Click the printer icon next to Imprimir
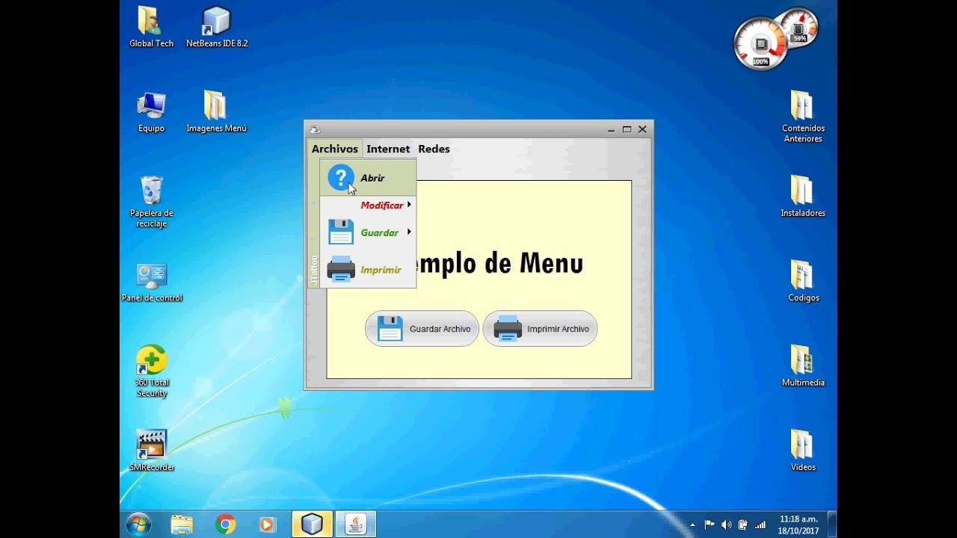957x538 pixels. click(x=341, y=269)
